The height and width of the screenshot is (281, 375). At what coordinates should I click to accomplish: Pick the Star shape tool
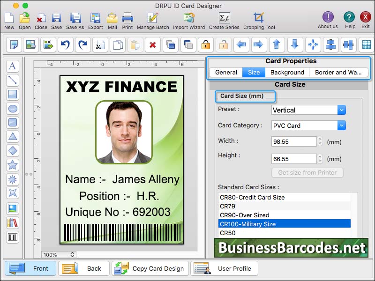point(13,164)
